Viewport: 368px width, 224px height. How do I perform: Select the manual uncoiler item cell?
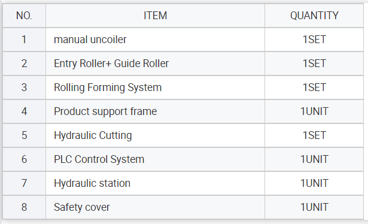coord(155,40)
